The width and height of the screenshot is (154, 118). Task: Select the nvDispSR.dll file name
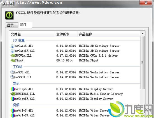[x=25, y=99]
